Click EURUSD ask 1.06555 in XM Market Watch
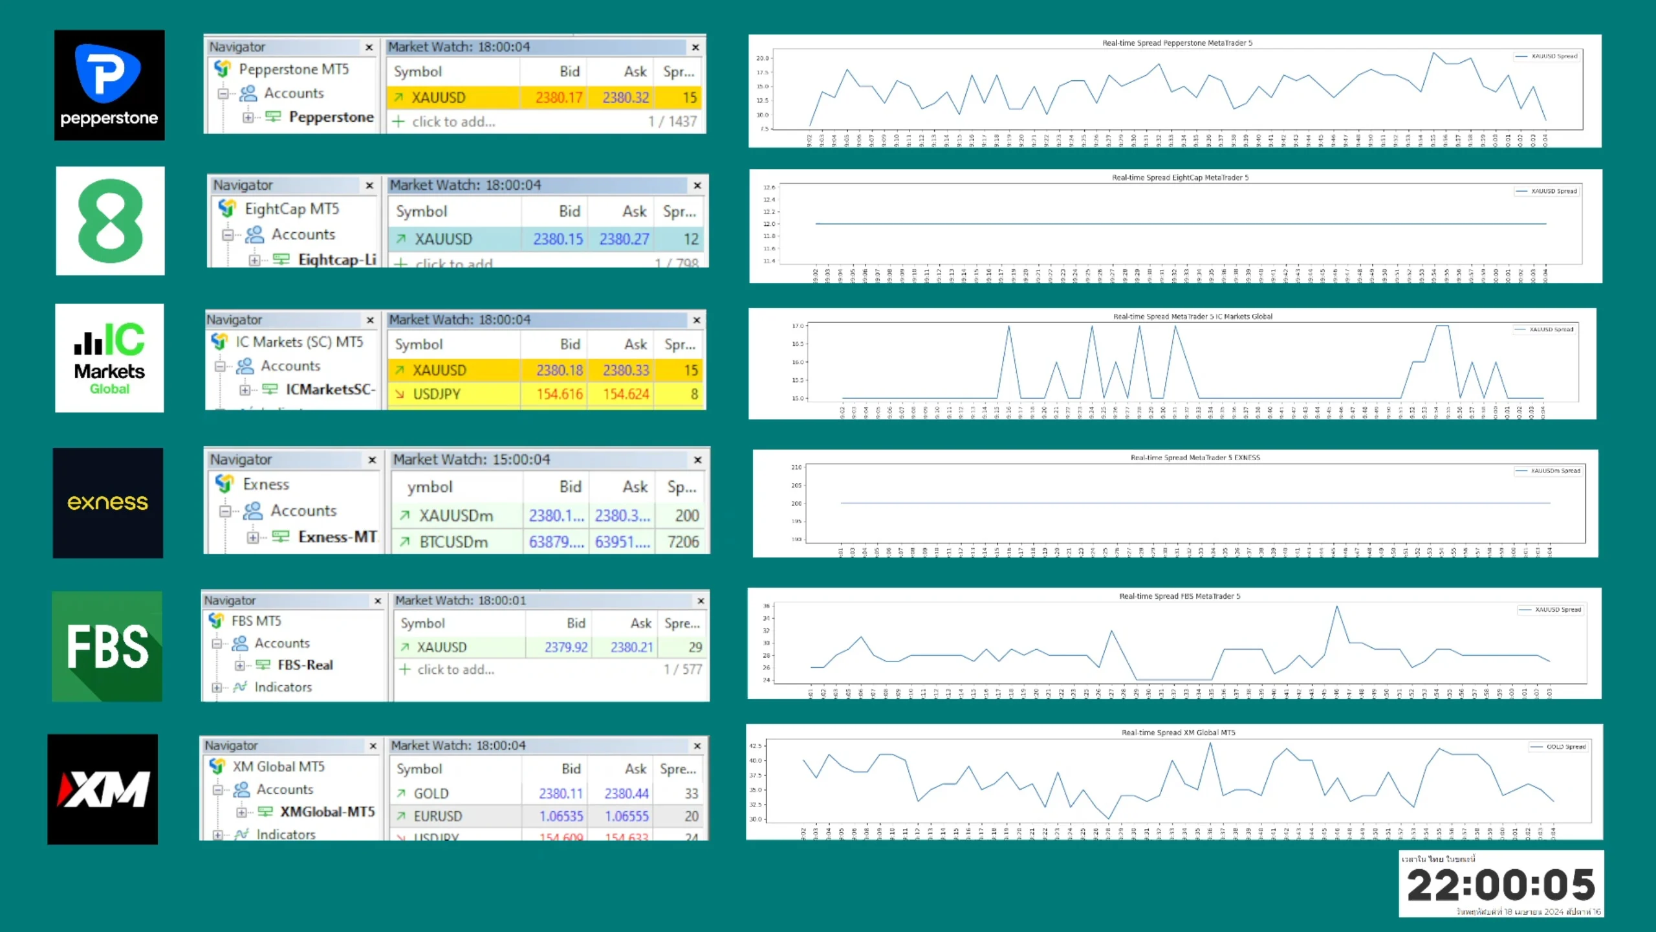Image resolution: width=1656 pixels, height=932 pixels. click(x=627, y=816)
